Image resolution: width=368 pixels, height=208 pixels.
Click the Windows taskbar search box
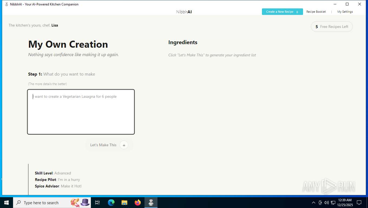(x=52, y=203)
